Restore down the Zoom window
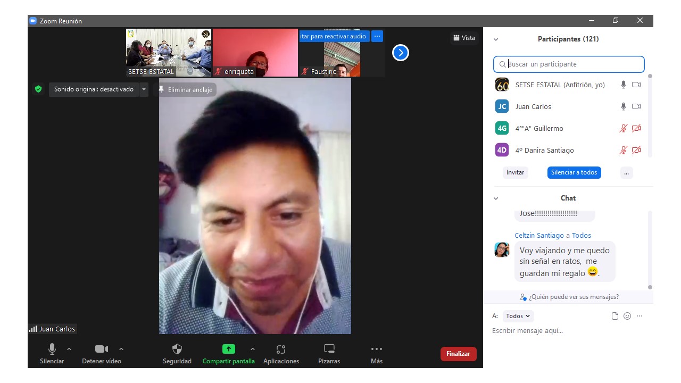Viewport: 681px width, 383px height. click(616, 21)
